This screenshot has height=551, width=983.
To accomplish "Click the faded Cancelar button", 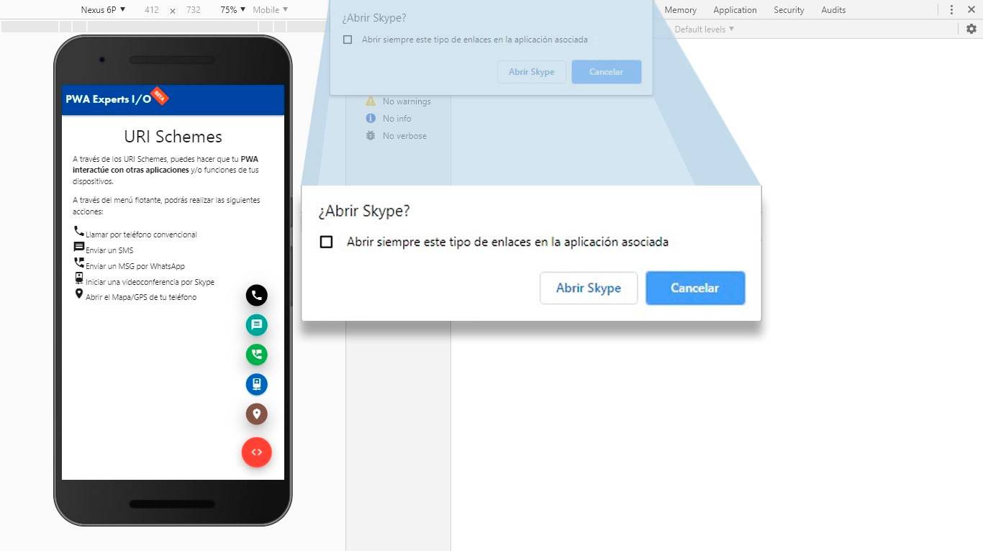I will pyautogui.click(x=606, y=72).
